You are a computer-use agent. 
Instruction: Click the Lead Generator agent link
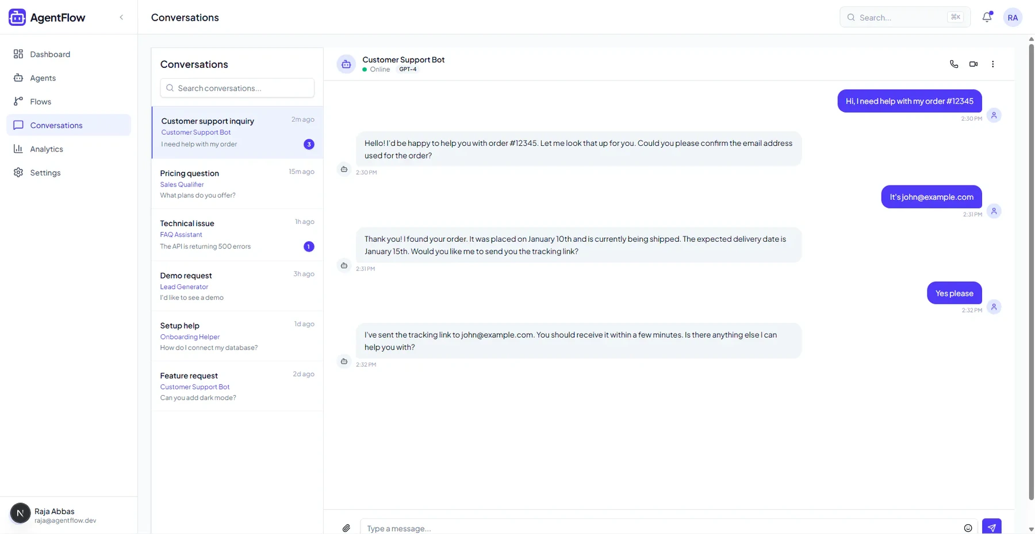tap(184, 287)
